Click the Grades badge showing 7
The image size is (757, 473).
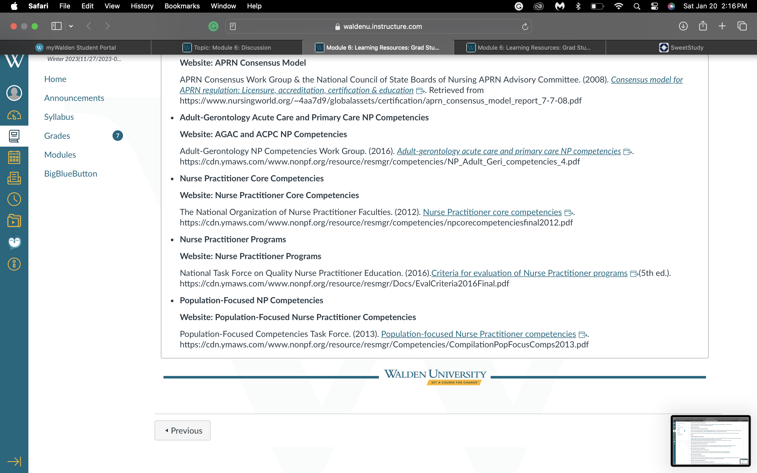(117, 136)
